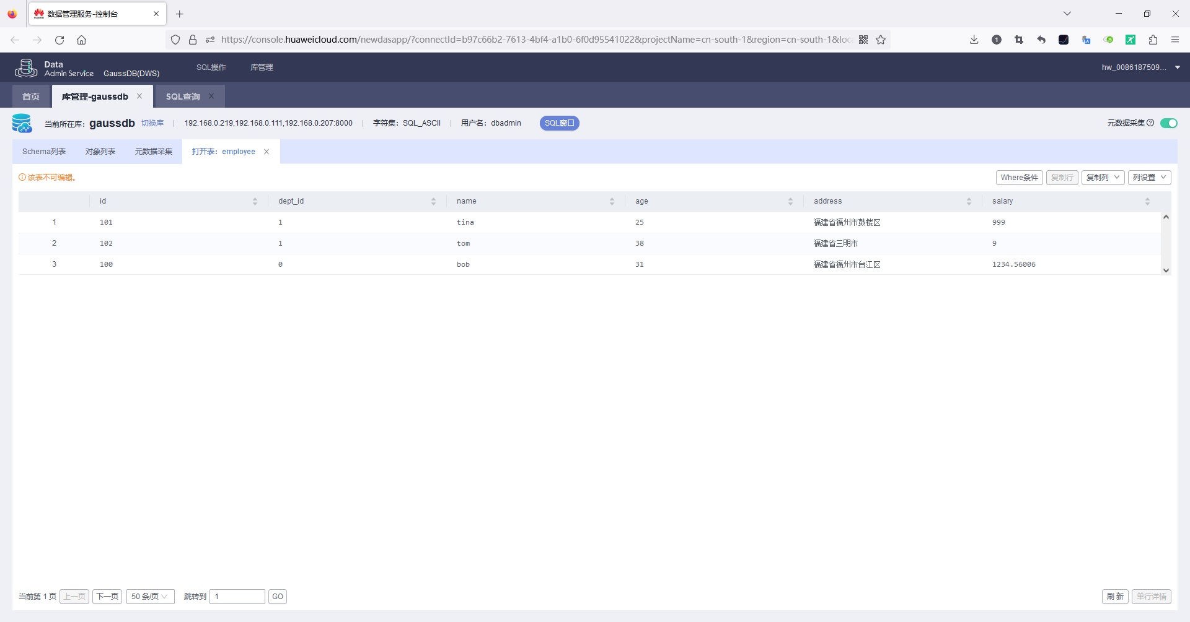Image resolution: width=1190 pixels, height=622 pixels.
Task: Open a new browser tab
Action: (x=180, y=14)
